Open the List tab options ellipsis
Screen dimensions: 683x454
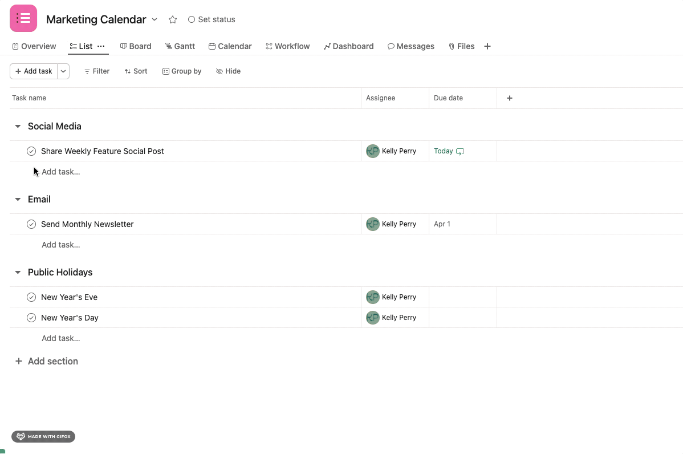(x=101, y=46)
